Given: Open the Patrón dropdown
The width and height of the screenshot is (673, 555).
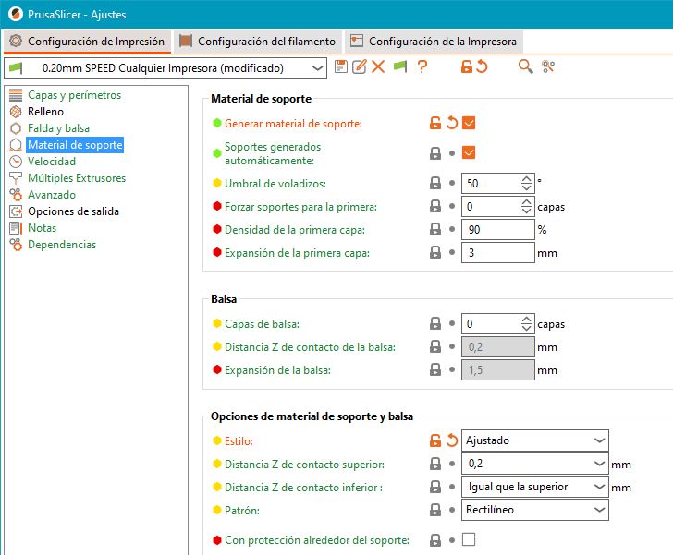Looking at the screenshot, I should 599,509.
